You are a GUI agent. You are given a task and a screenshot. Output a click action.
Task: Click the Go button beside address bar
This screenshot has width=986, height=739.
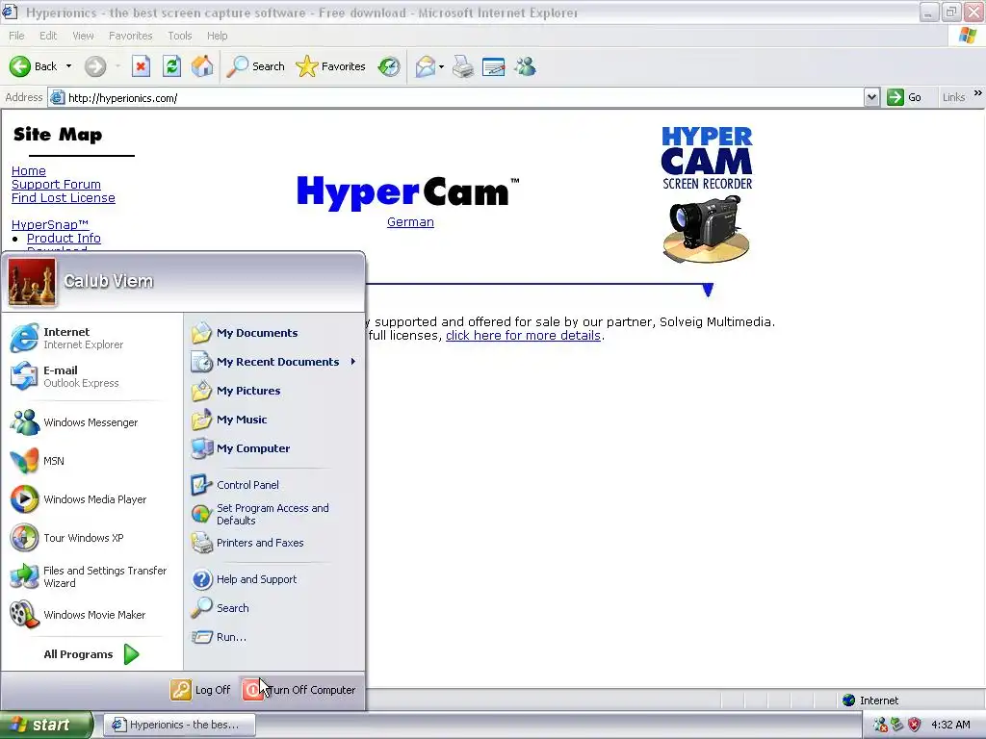(x=904, y=97)
